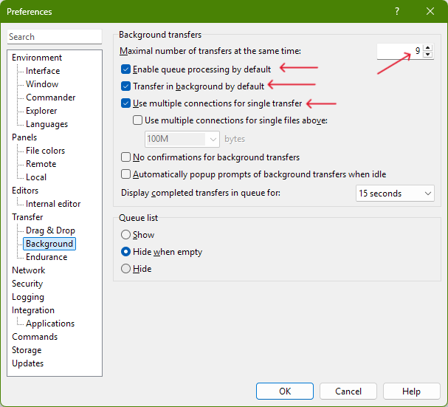This screenshot has height=407, width=448.
Task: Go to the Environment preferences section
Action: click(37, 58)
